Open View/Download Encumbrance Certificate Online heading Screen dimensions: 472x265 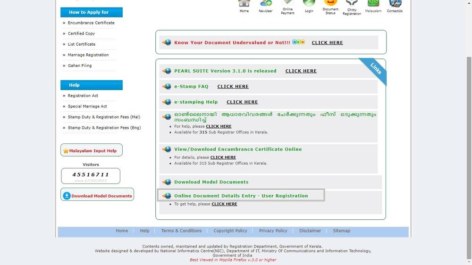(x=238, y=149)
